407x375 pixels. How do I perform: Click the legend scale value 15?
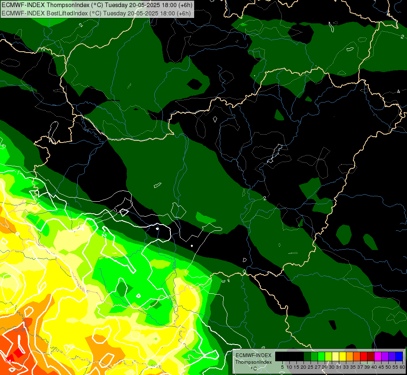click(x=296, y=367)
